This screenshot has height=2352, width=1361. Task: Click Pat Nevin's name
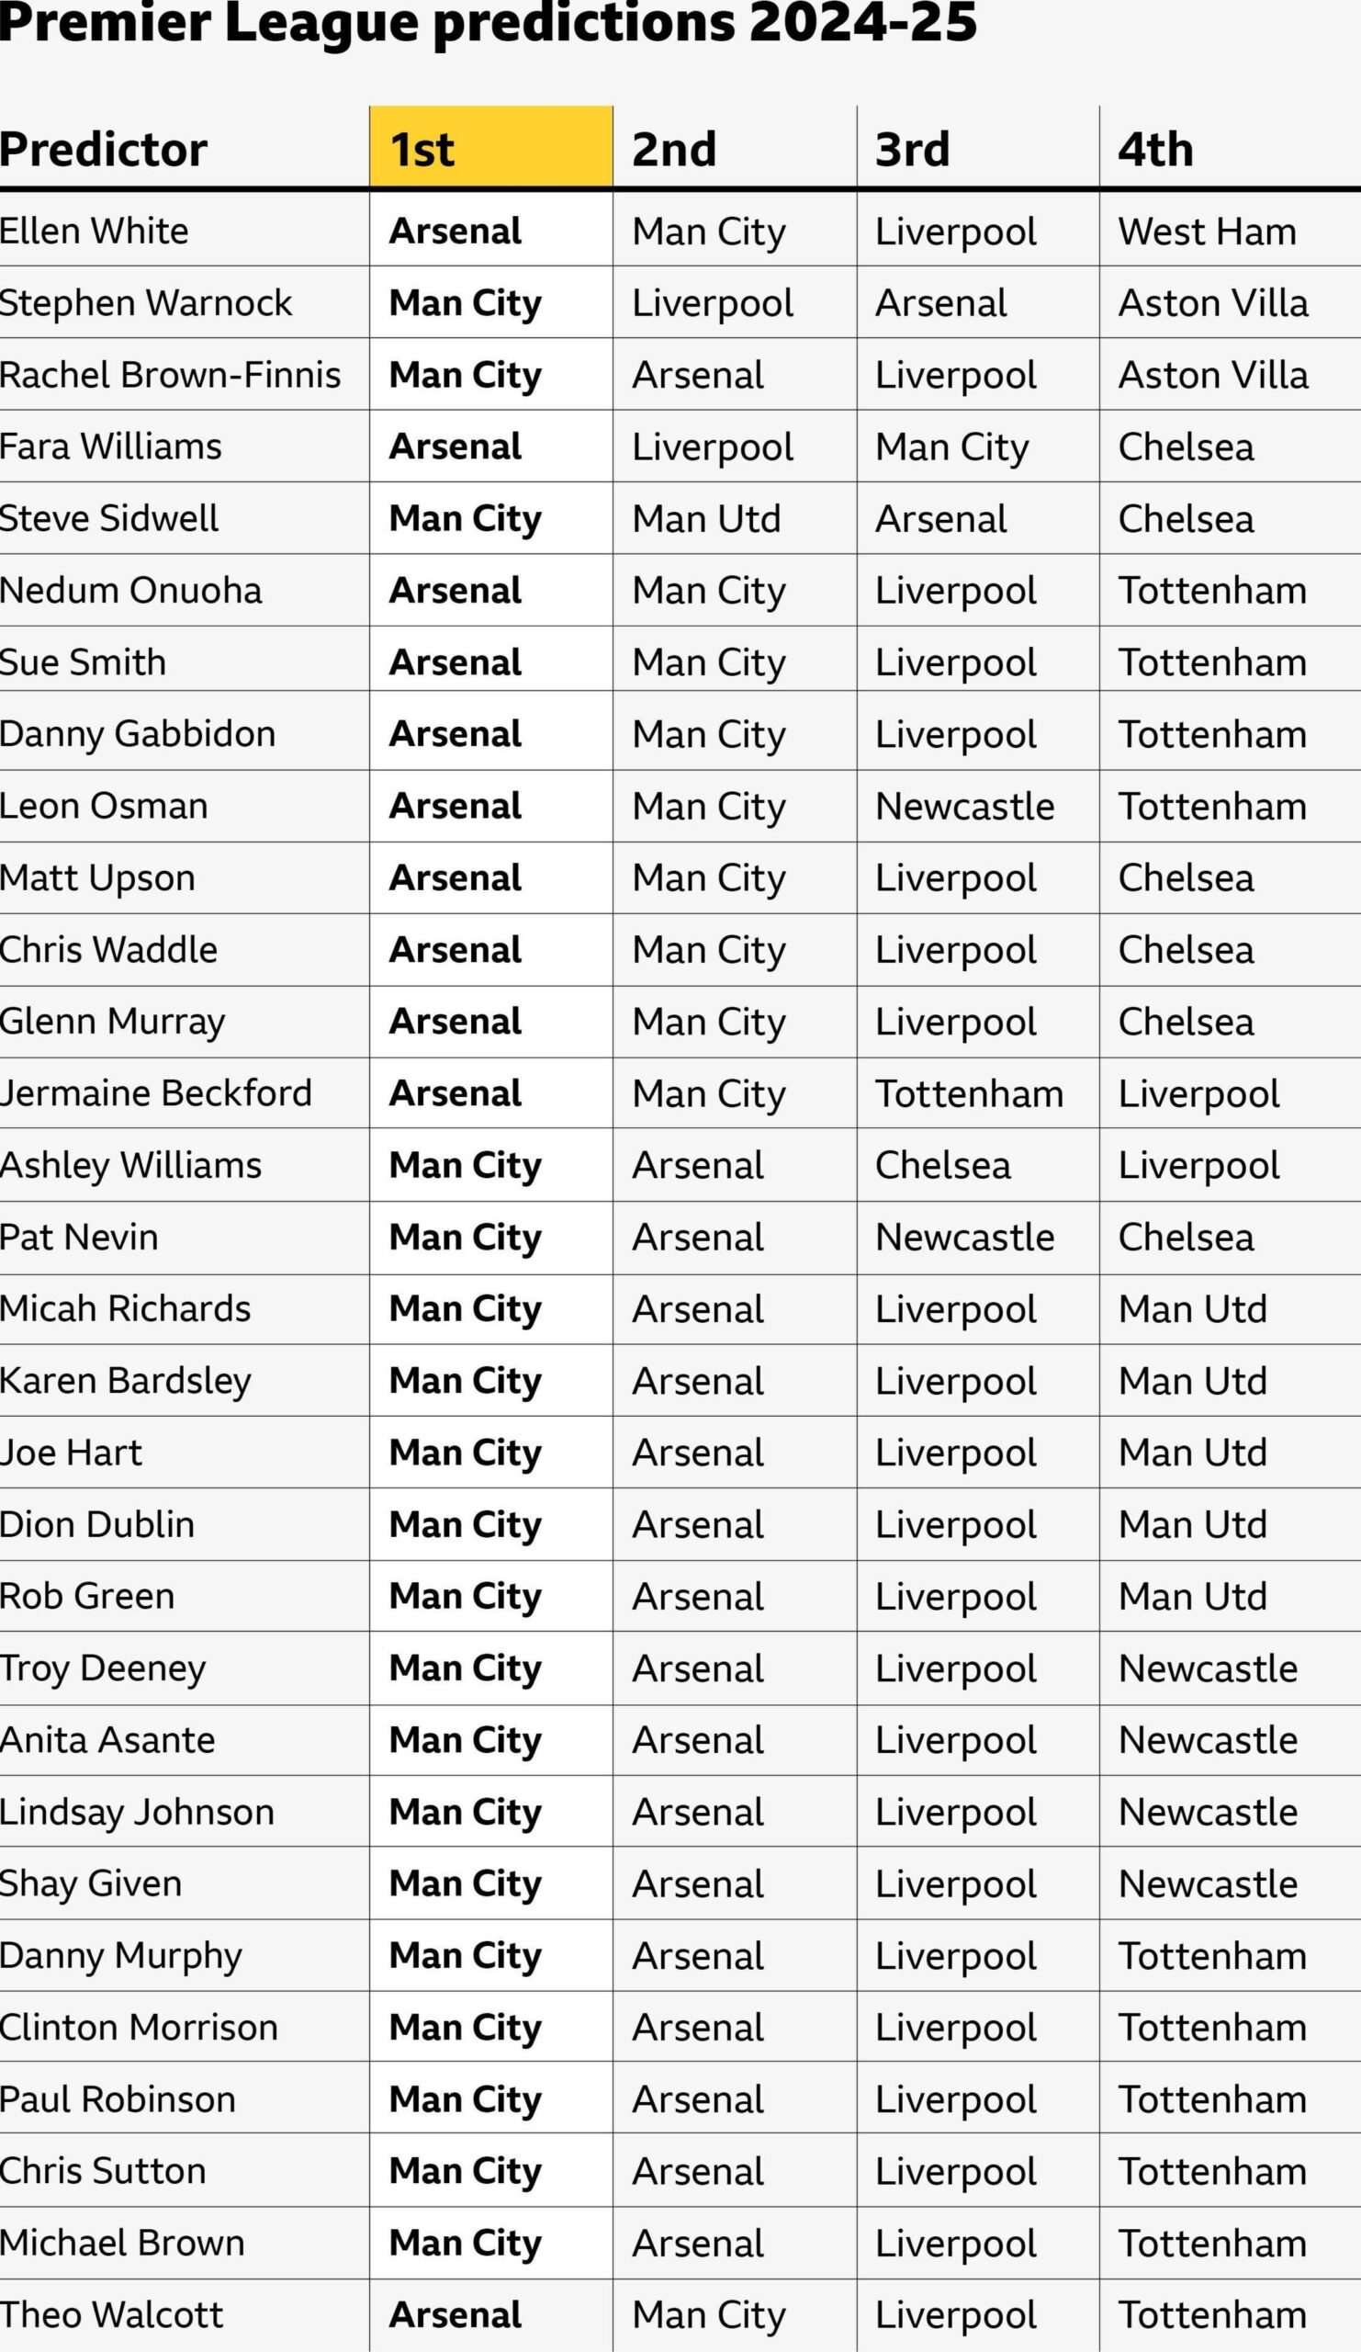click(x=79, y=1238)
